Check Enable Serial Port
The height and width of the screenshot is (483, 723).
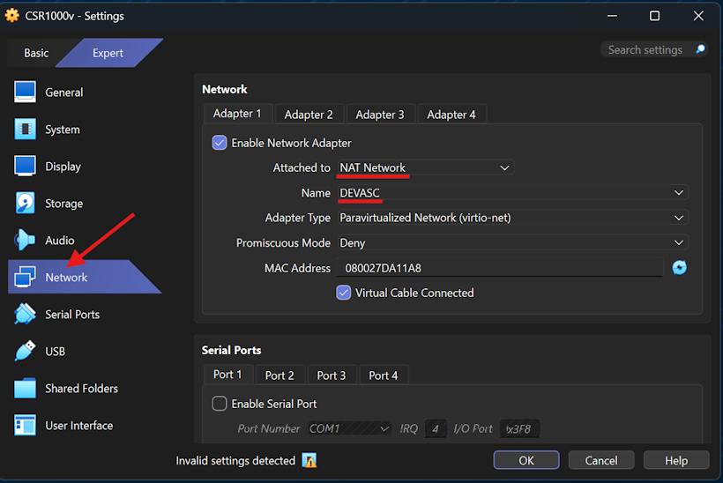coord(220,404)
